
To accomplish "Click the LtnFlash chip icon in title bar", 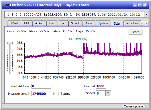I will (7, 5).
